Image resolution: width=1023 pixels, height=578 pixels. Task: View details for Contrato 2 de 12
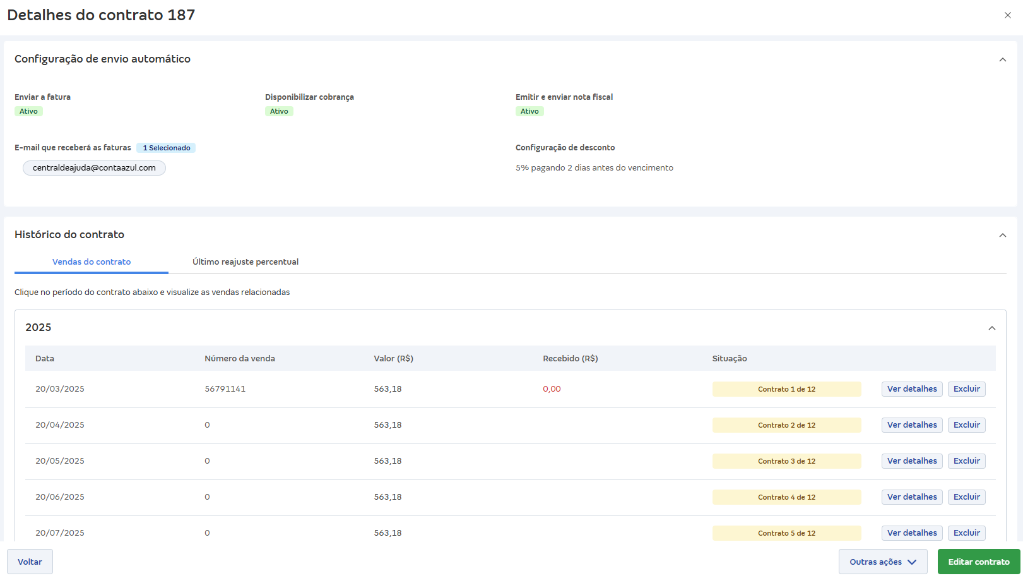tap(912, 425)
